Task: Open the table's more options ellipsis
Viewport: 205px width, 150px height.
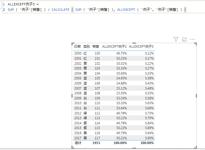Action: [192, 39]
